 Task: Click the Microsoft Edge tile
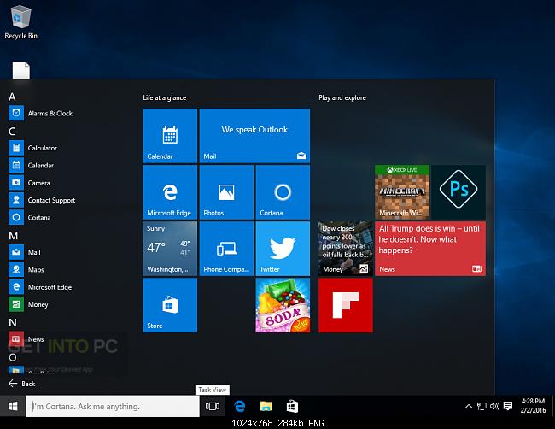[x=170, y=192]
